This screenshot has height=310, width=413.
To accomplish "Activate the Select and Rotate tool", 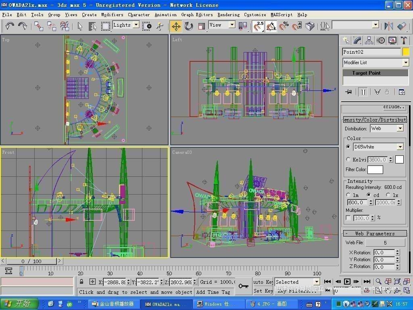I will pos(189,26).
